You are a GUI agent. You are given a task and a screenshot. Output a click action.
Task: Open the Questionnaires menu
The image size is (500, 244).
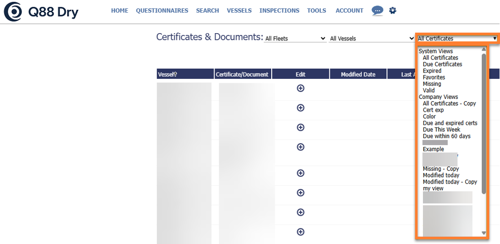[162, 11]
